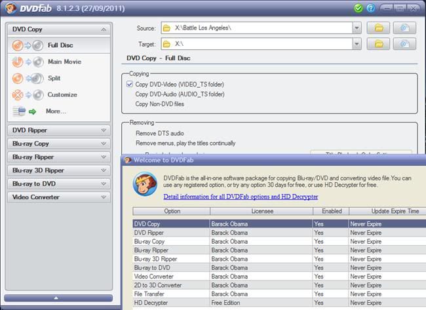Sort by Update Expire Time column header
Screen dimensions: 426x310
tap(388, 211)
